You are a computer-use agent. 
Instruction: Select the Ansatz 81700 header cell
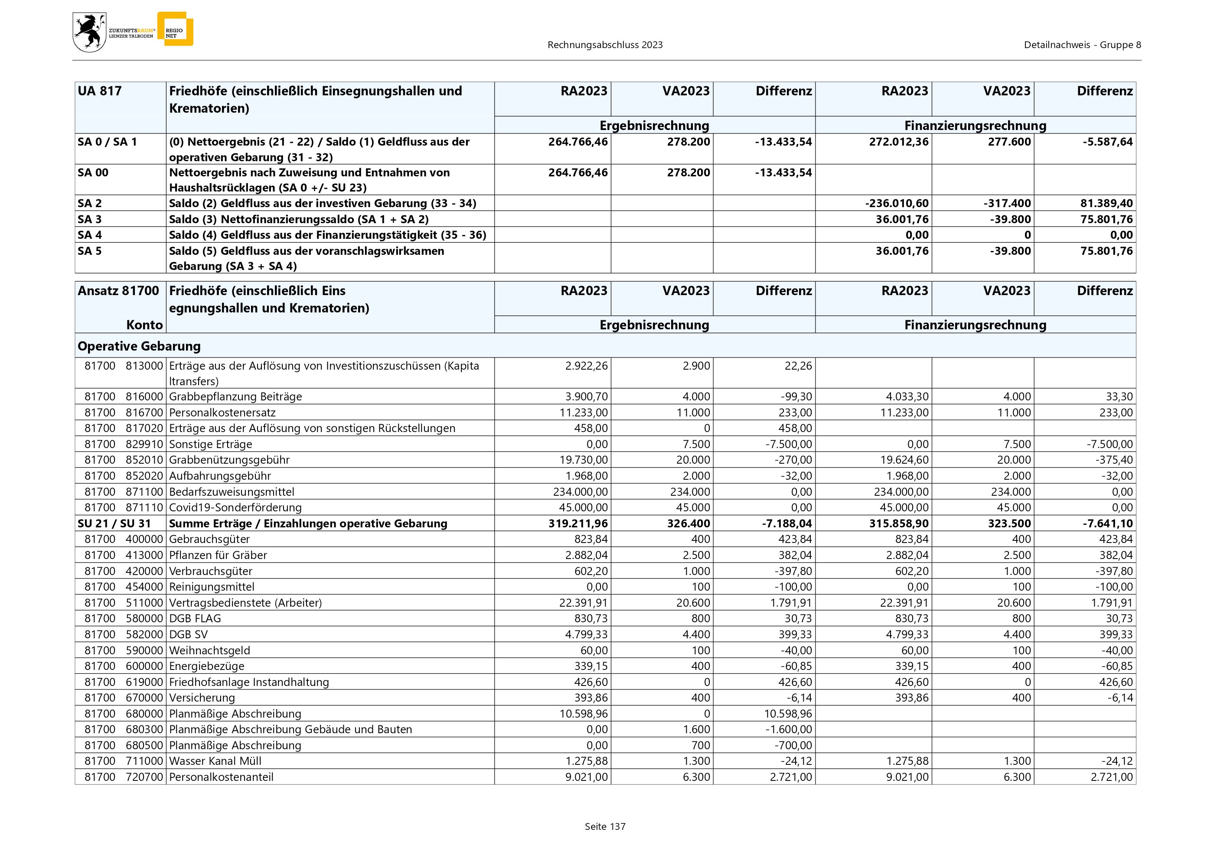[118, 291]
